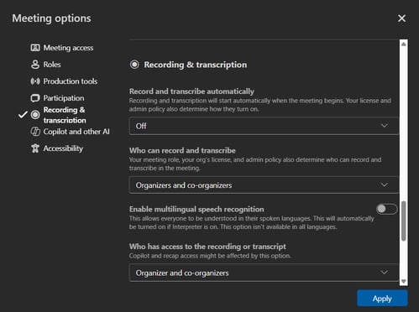This screenshot has height=312, width=419.
Task: Apply the meeting options changes
Action: coord(382,299)
